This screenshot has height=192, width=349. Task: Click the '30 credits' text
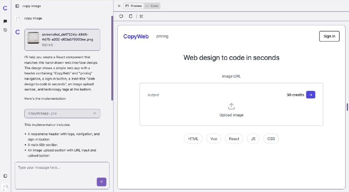[295, 95]
